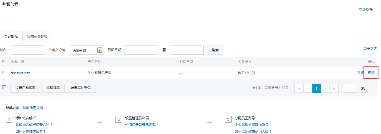This screenshot has height=134, width=381.
Task: Open the 急需续费邮箱 tab
Action: click(37, 36)
